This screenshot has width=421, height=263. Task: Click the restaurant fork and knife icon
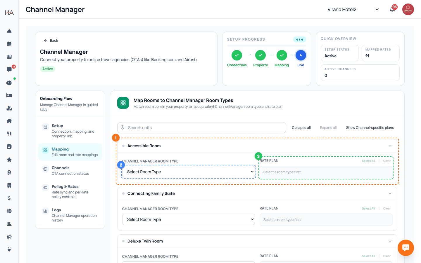coord(9,134)
